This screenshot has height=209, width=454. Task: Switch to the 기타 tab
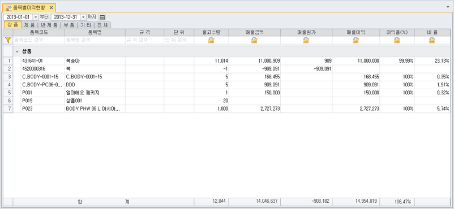(x=85, y=25)
